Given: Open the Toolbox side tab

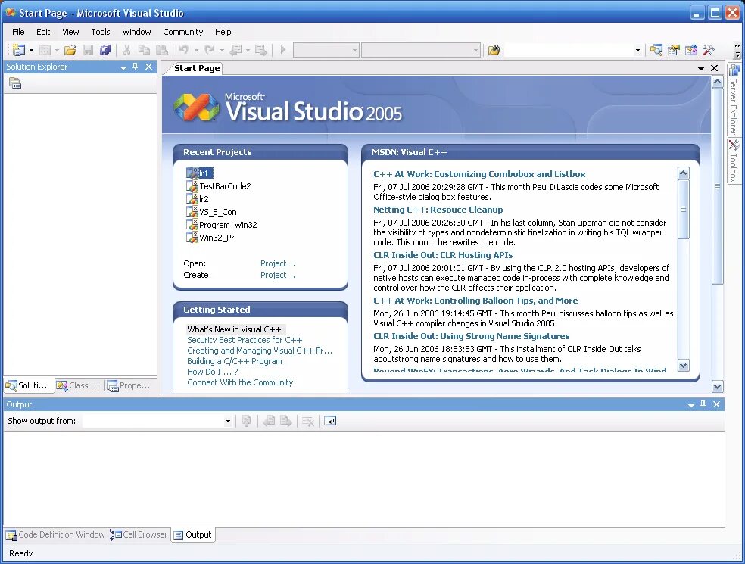Looking at the screenshot, I should 734,161.
